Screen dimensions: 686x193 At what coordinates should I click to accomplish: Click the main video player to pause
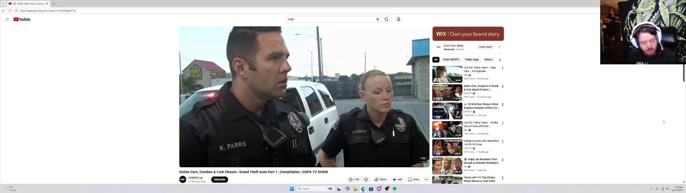(304, 97)
